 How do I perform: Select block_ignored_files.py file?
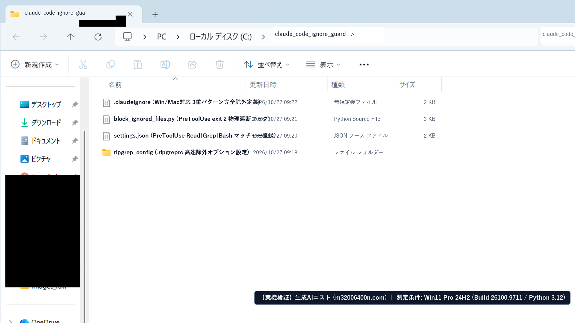pos(192,119)
